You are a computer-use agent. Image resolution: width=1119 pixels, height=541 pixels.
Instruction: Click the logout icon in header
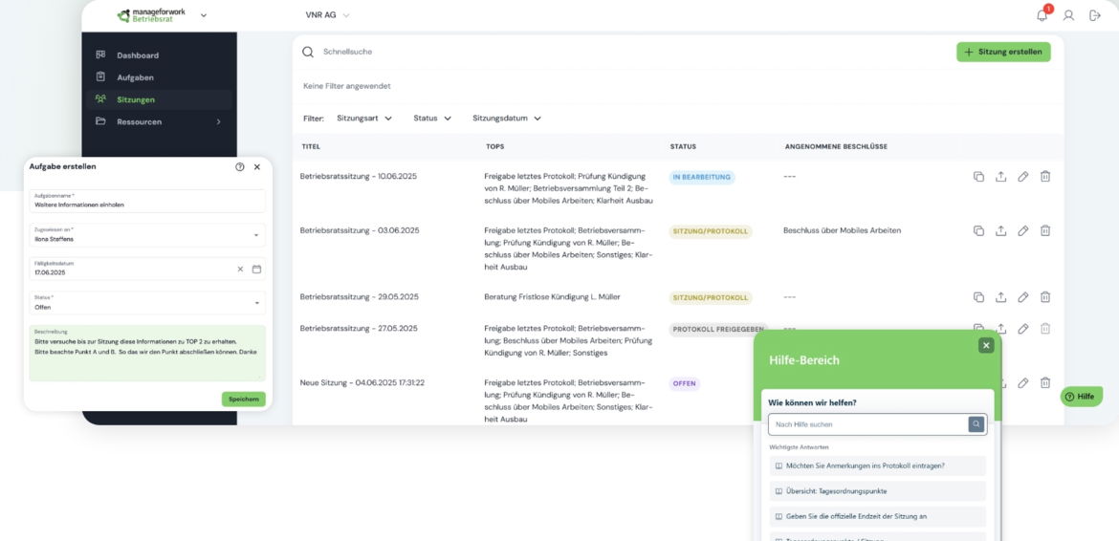click(x=1095, y=15)
